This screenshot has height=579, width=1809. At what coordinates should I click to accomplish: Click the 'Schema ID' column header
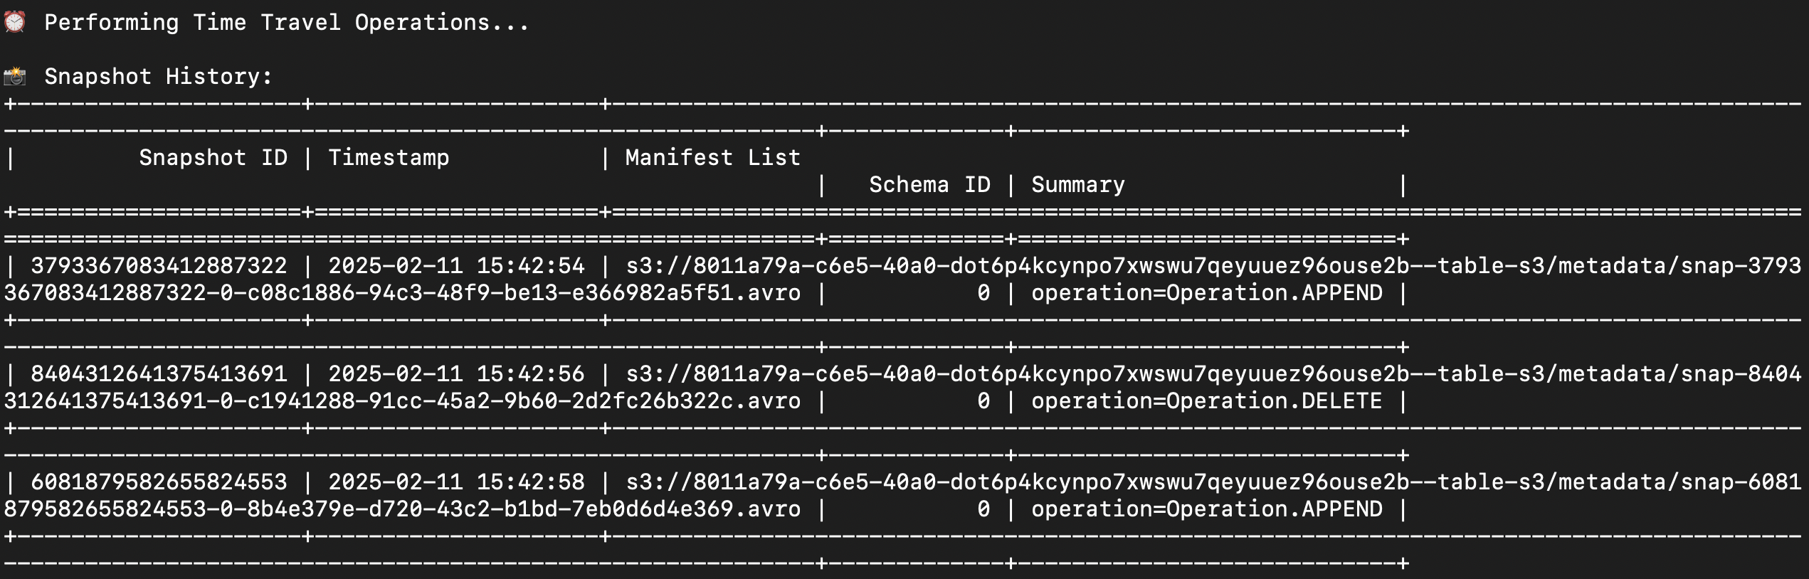(929, 185)
